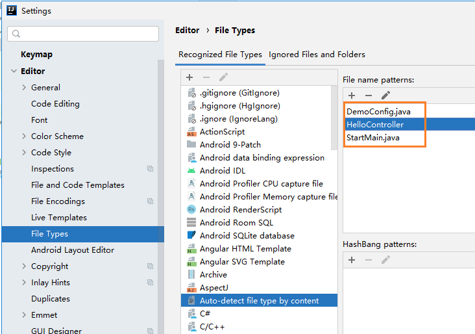
Task: Open the Recognized File Types tab
Action: 220,55
